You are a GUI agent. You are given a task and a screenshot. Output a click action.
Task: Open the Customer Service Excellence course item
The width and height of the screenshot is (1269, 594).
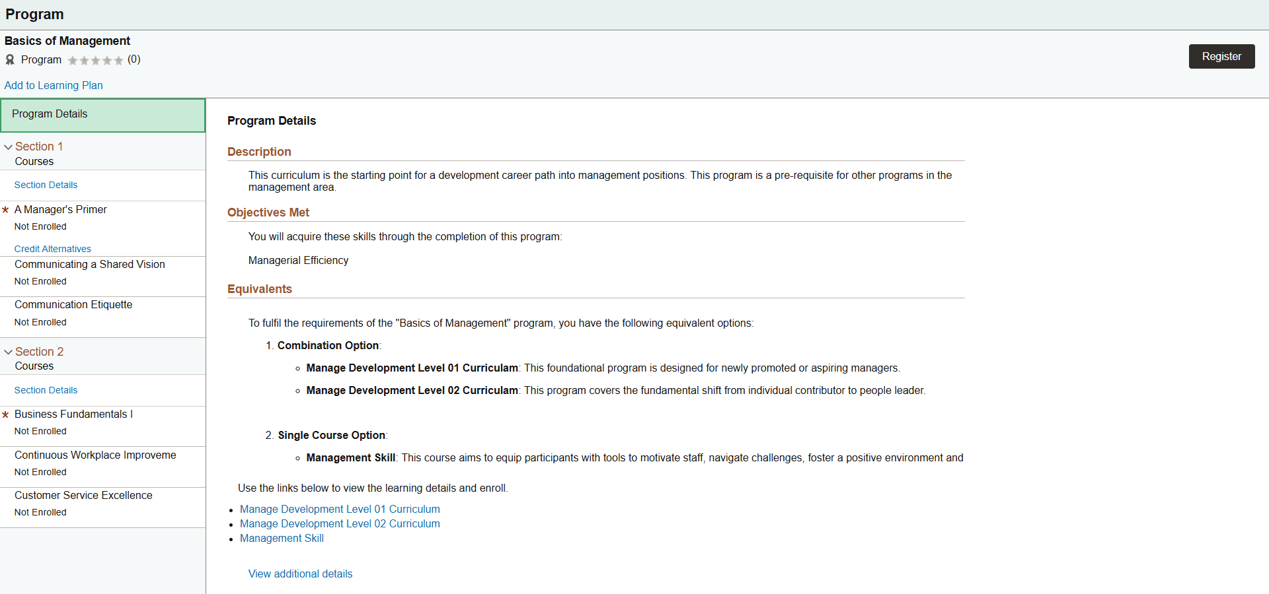pos(83,495)
